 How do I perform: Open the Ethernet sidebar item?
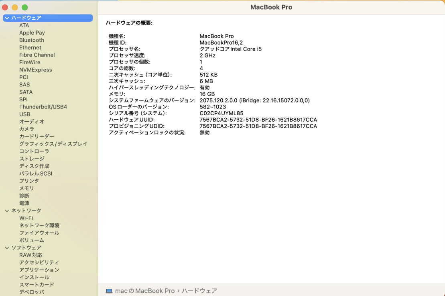(x=30, y=48)
